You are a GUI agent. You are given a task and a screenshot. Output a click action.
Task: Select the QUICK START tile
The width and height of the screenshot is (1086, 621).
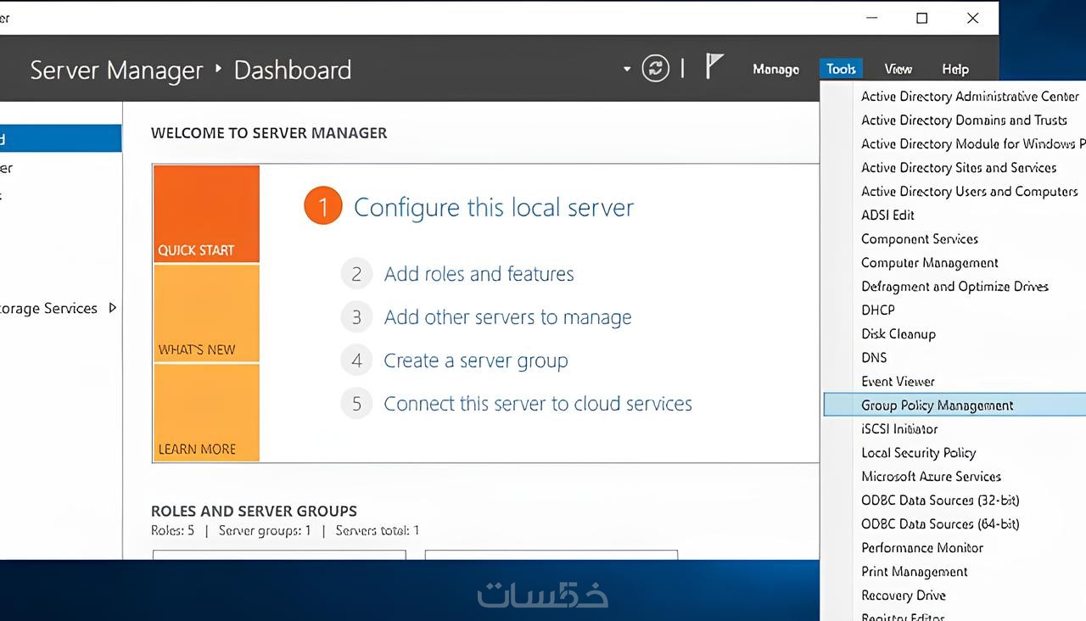[206, 214]
